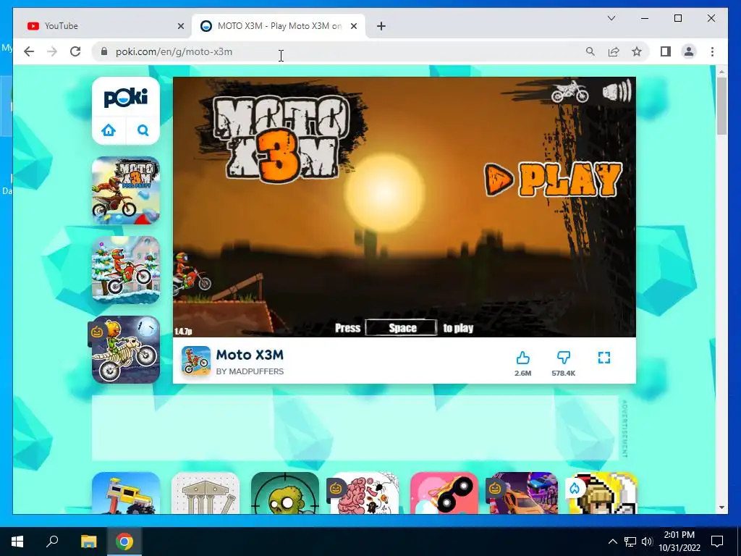
Task: Open the yellow monster truck game thumbnail
Action: (126, 492)
